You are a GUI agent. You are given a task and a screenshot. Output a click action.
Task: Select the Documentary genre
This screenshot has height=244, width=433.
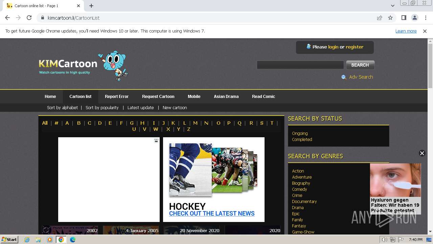pyautogui.click(x=304, y=201)
